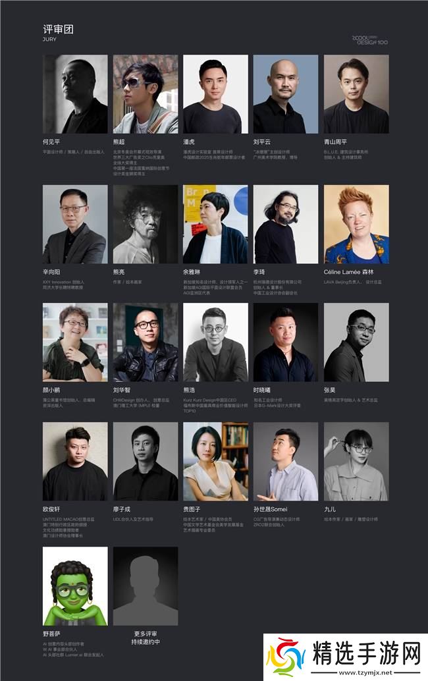
Task: Click the name 李琦
Action: click(x=259, y=272)
